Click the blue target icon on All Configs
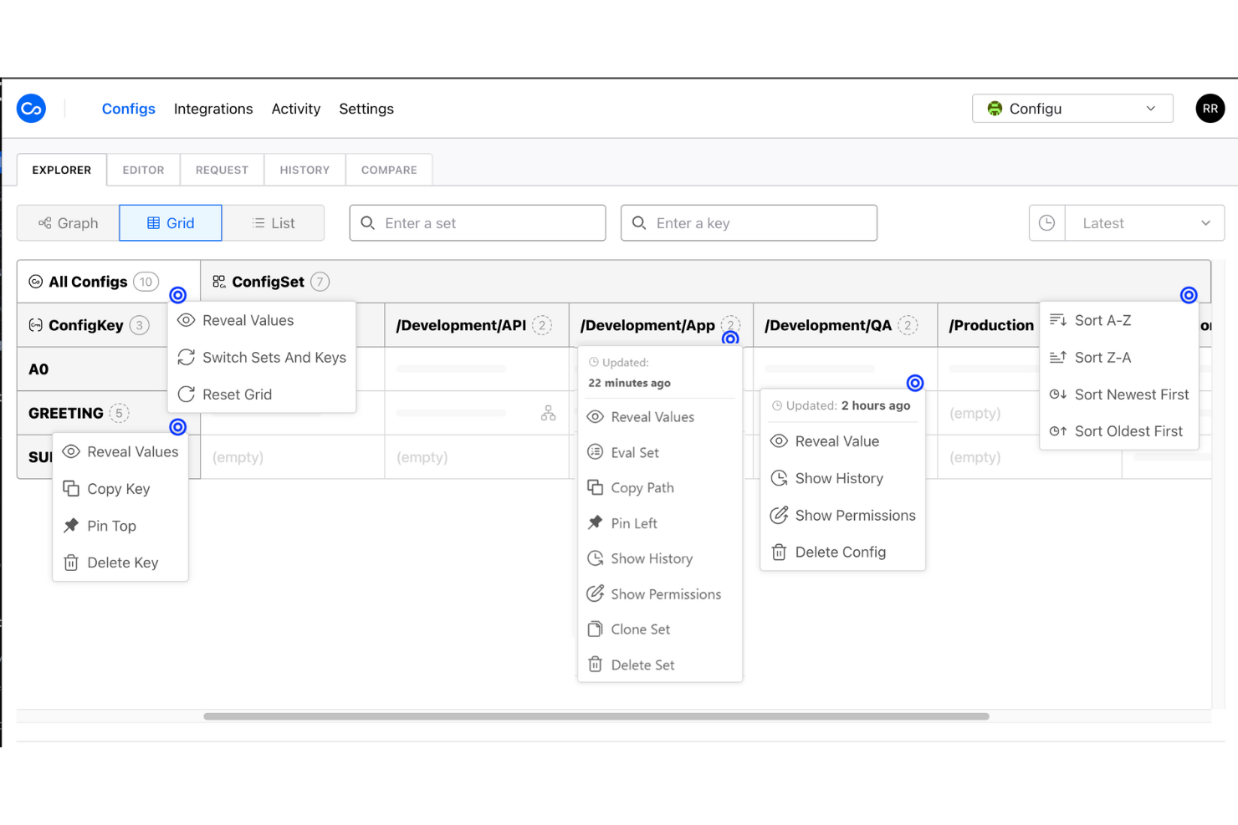The width and height of the screenshot is (1238, 825). coord(178,294)
